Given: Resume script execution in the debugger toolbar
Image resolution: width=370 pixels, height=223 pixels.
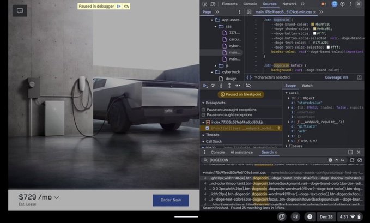Looking at the screenshot, I should pyautogui.click(x=205, y=86).
